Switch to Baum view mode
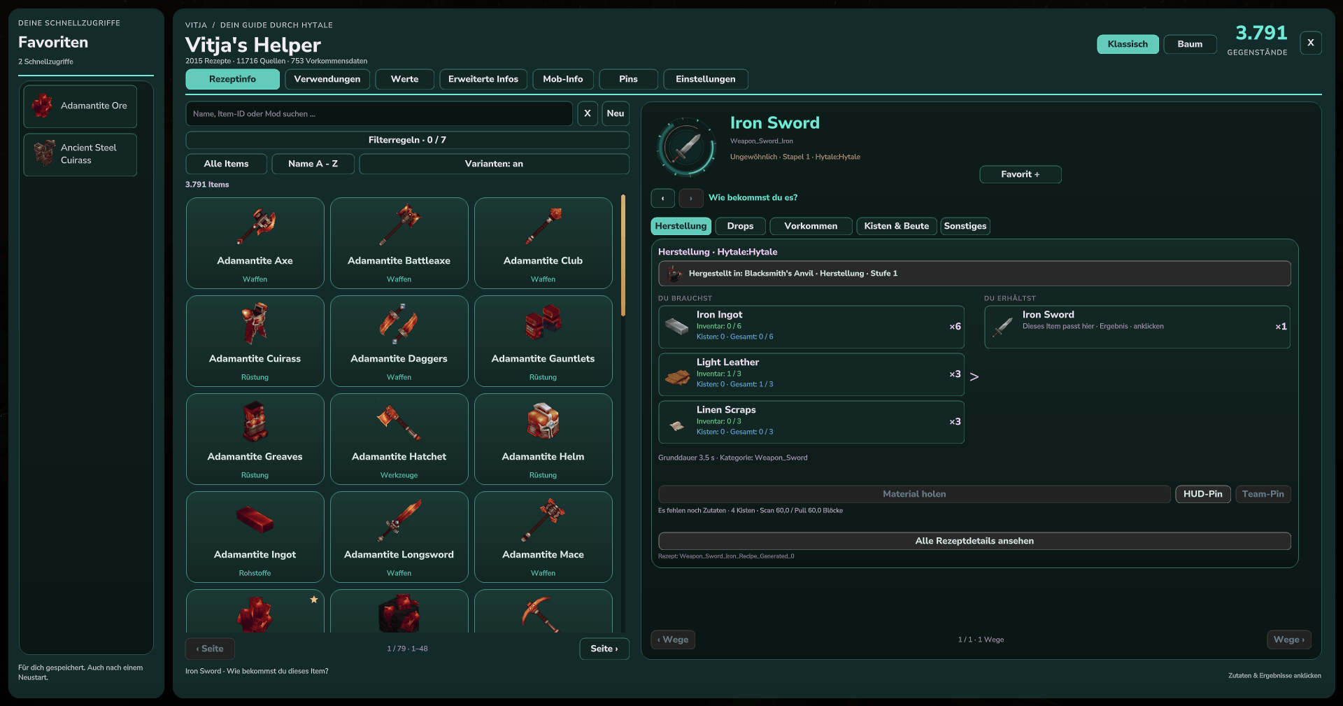The width and height of the screenshot is (1343, 706). pos(1190,44)
